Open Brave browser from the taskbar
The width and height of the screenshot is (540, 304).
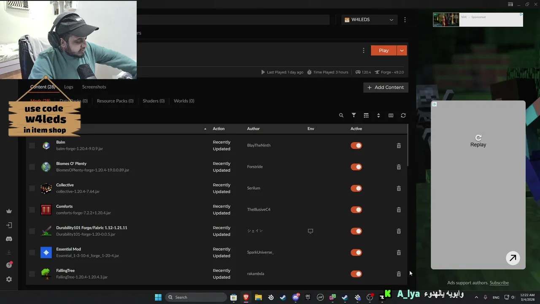tap(246, 297)
